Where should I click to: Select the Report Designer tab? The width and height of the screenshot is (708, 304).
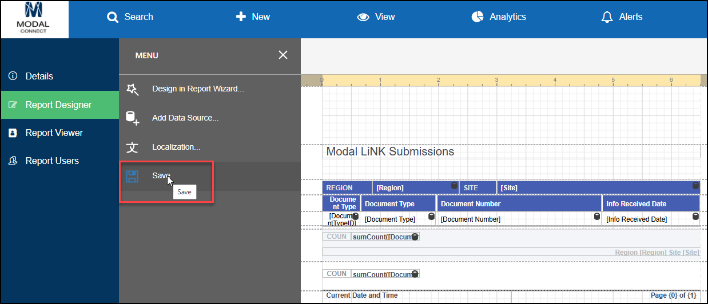59,105
